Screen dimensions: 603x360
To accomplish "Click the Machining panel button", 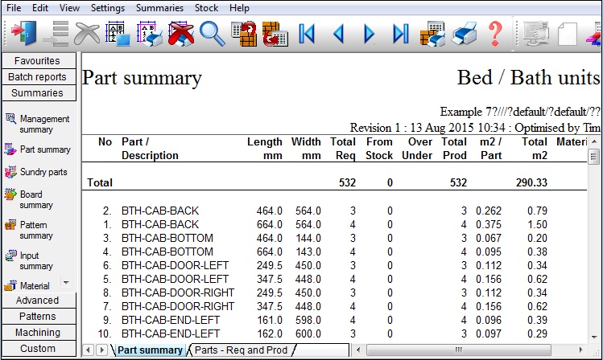I will point(39,333).
